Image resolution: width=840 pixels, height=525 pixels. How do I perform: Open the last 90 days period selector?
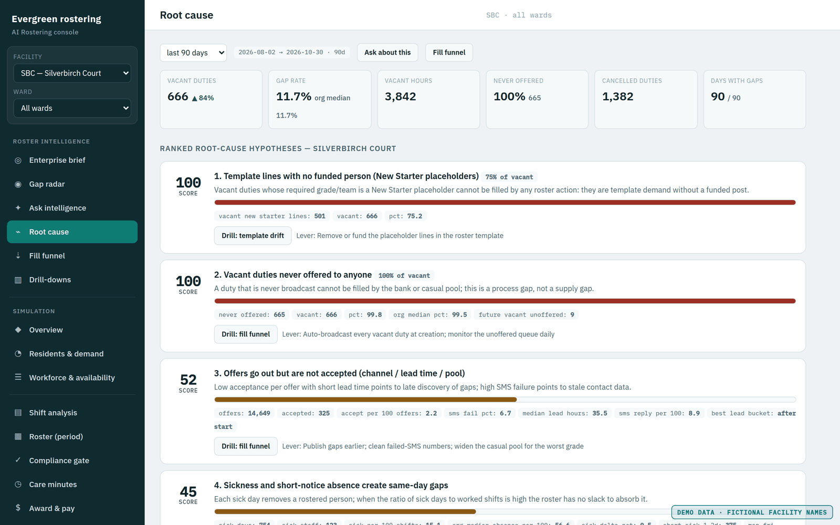pyautogui.click(x=193, y=52)
